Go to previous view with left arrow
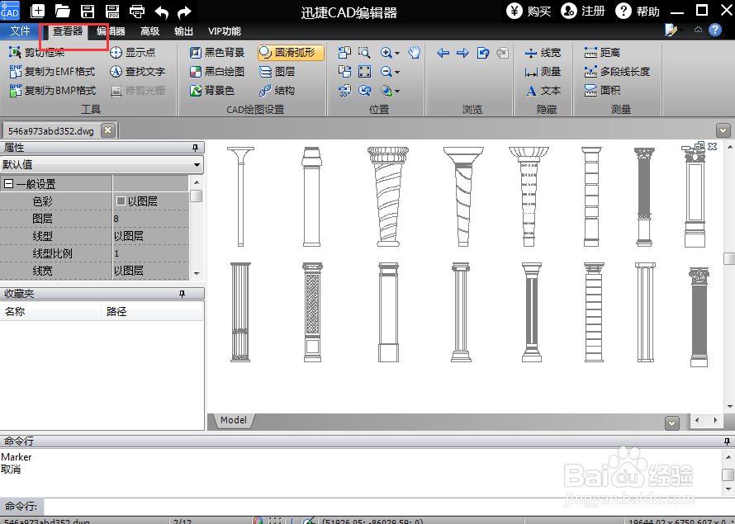Viewport: 735px width, 524px height. pos(443,53)
